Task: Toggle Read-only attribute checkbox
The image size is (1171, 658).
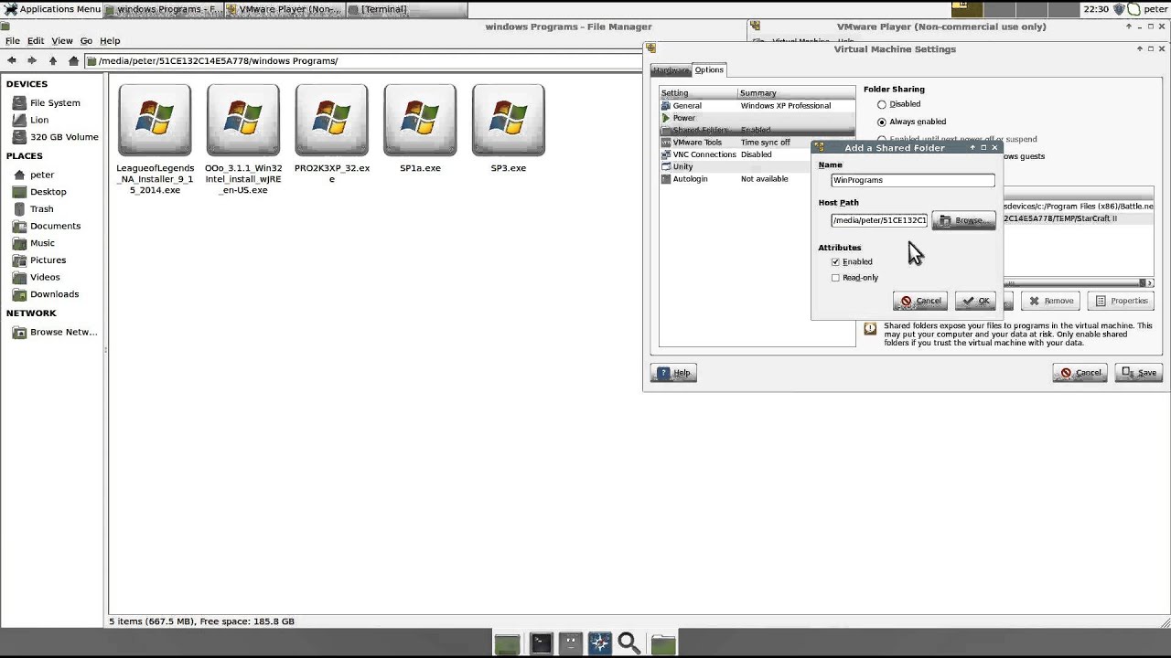Action: pyautogui.click(x=835, y=278)
